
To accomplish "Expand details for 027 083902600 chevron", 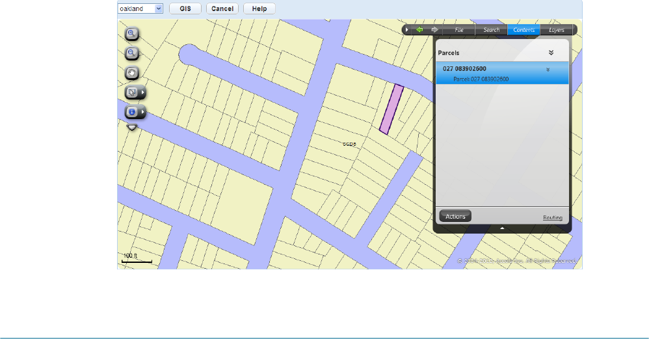I will tap(548, 70).
